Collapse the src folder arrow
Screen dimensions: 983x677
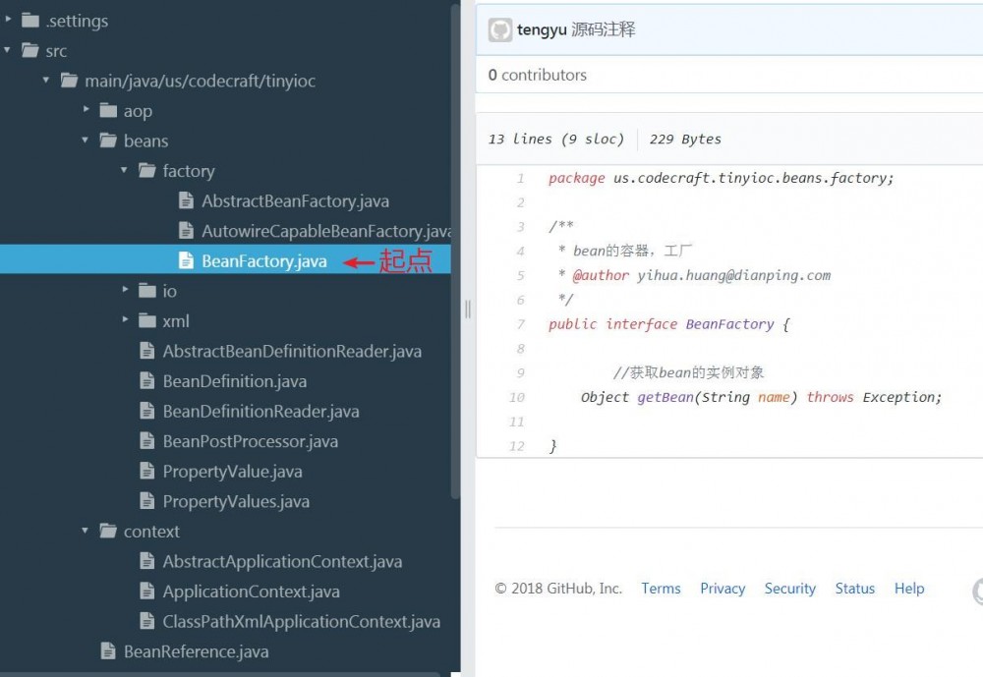(7, 49)
